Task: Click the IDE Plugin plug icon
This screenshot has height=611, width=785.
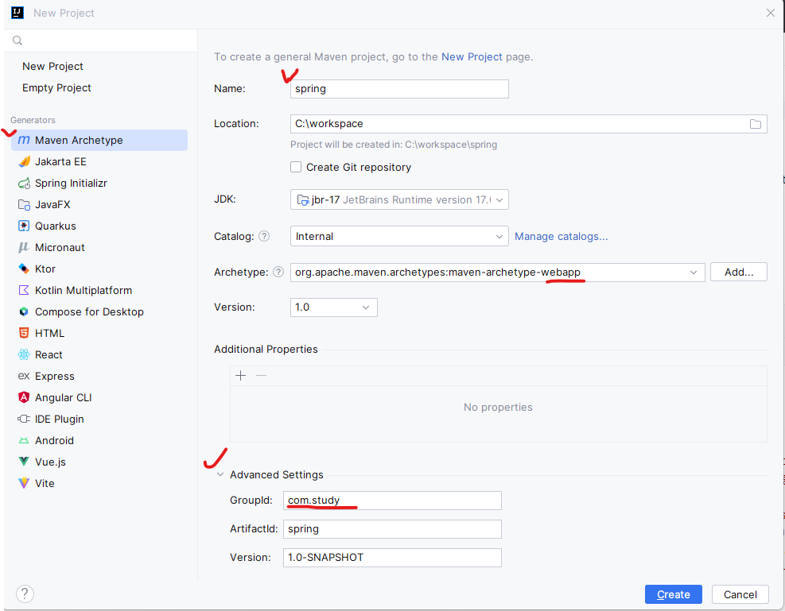Action: click(x=24, y=419)
